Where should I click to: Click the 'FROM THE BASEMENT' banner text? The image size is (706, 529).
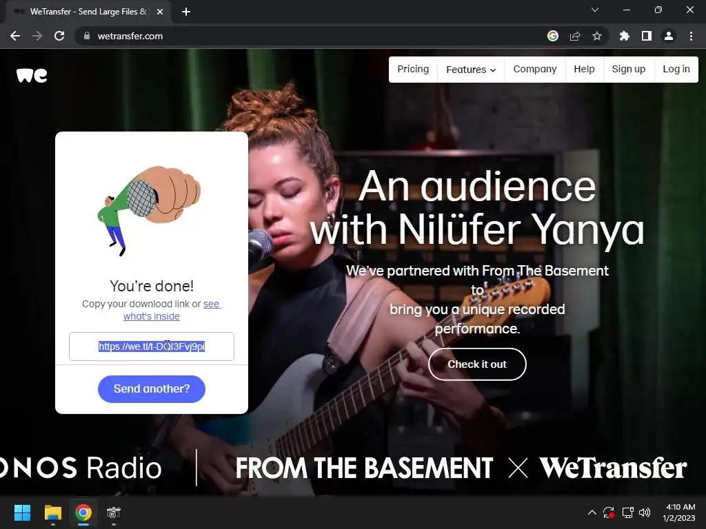tap(364, 468)
